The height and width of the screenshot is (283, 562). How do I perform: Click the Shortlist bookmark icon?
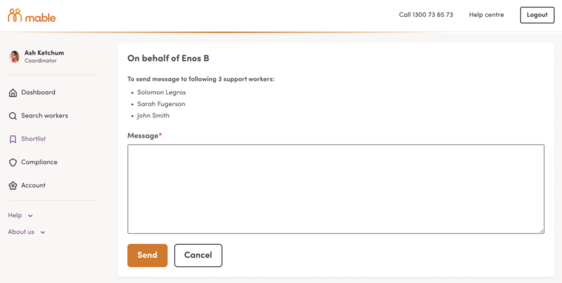tap(13, 139)
